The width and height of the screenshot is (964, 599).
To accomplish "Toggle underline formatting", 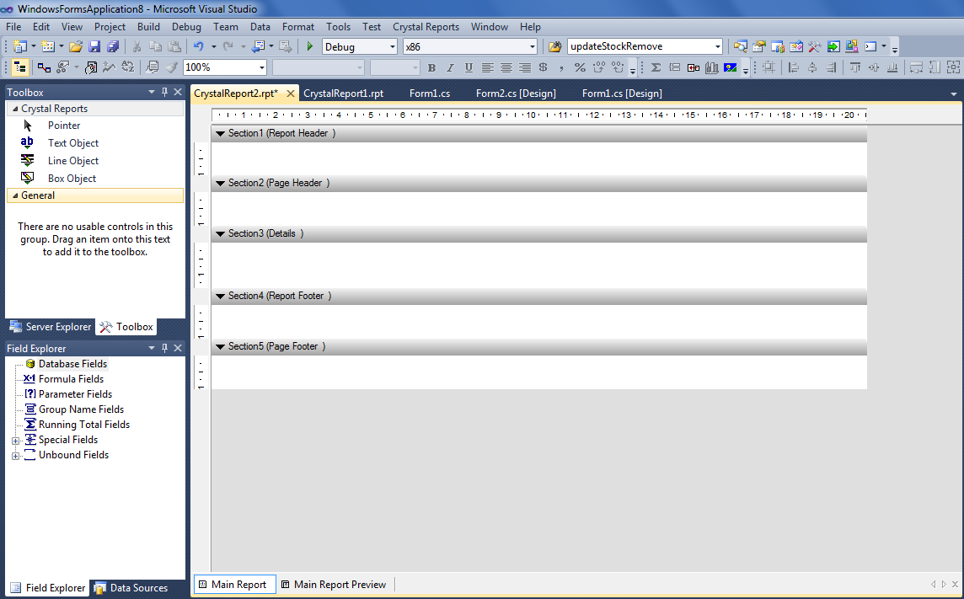I will pyautogui.click(x=468, y=67).
